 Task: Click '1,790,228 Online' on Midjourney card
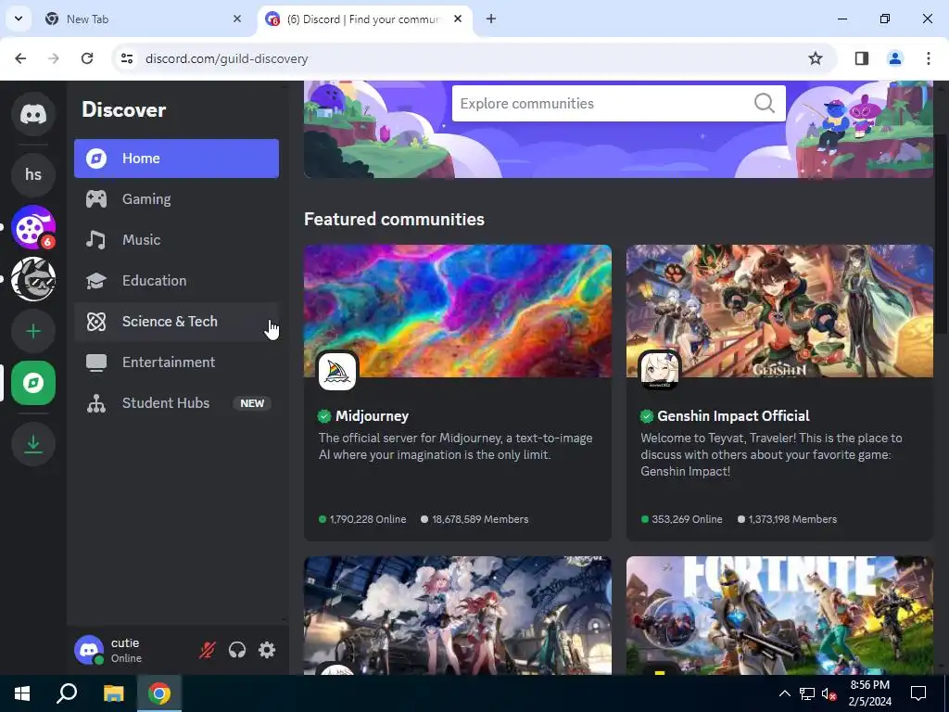(x=368, y=519)
